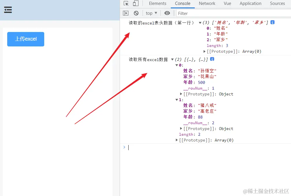Select the 2: "家乡" array entry
Viewport: 291px width, 196px height.
click(x=217, y=40)
